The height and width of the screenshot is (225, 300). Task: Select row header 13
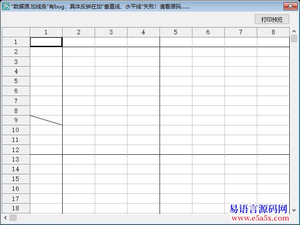[x=16, y=159]
